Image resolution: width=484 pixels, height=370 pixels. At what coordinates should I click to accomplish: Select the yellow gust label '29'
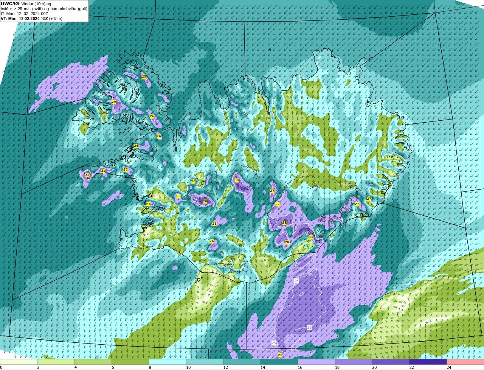coord(114,102)
